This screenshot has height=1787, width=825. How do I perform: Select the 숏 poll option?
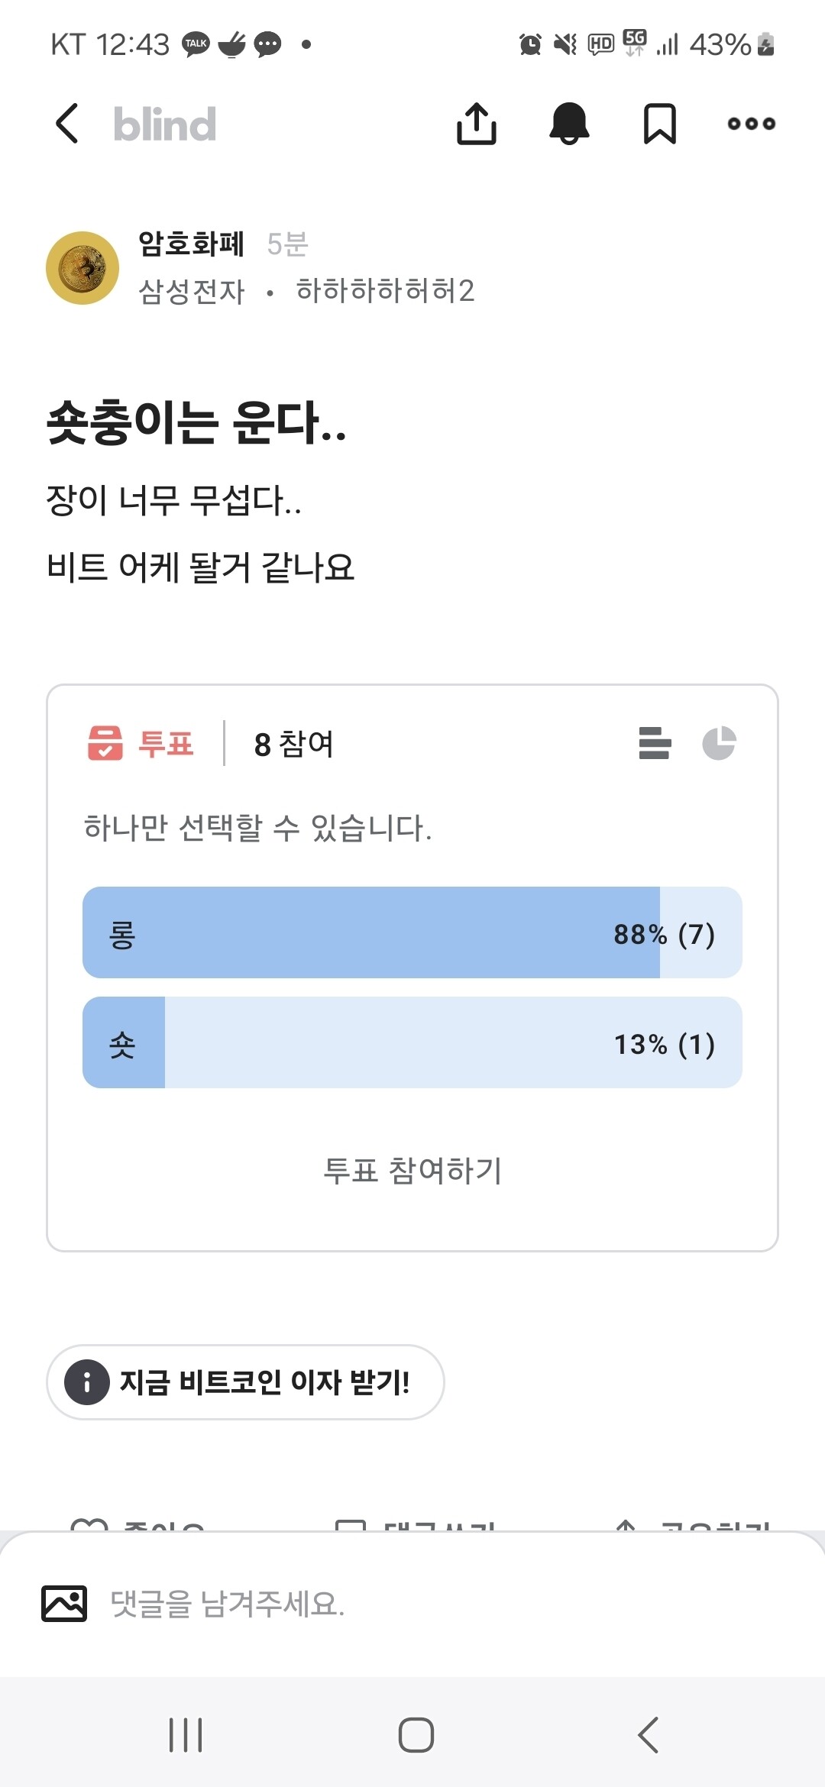[412, 1044]
